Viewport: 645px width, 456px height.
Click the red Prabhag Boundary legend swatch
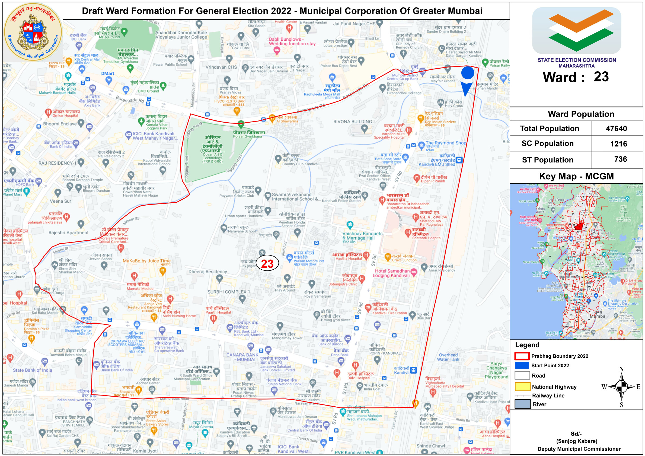point(522,356)
